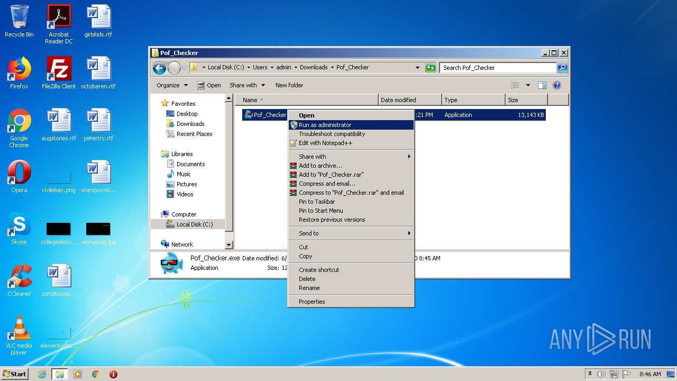Click the Open toolbar button
Viewport: 677px width, 381px height.
tap(209, 85)
